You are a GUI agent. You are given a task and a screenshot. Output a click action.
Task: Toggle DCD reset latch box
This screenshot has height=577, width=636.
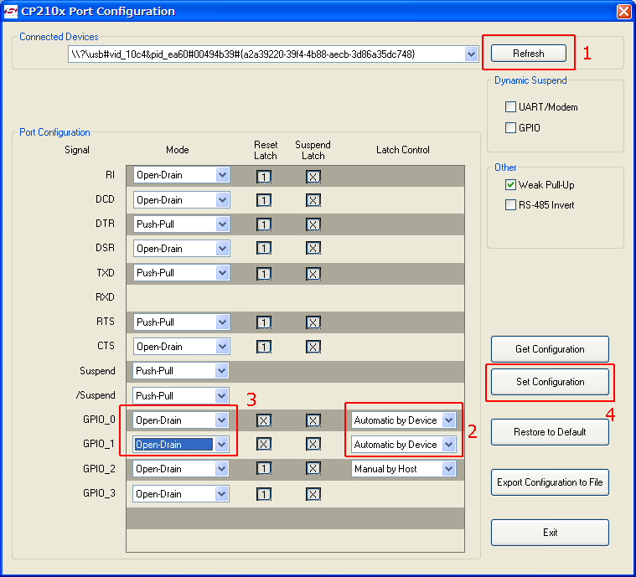(x=264, y=200)
